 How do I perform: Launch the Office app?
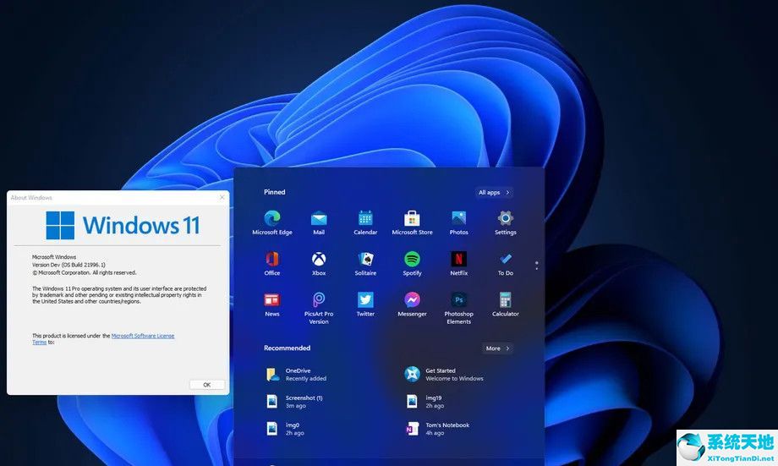coord(272,264)
